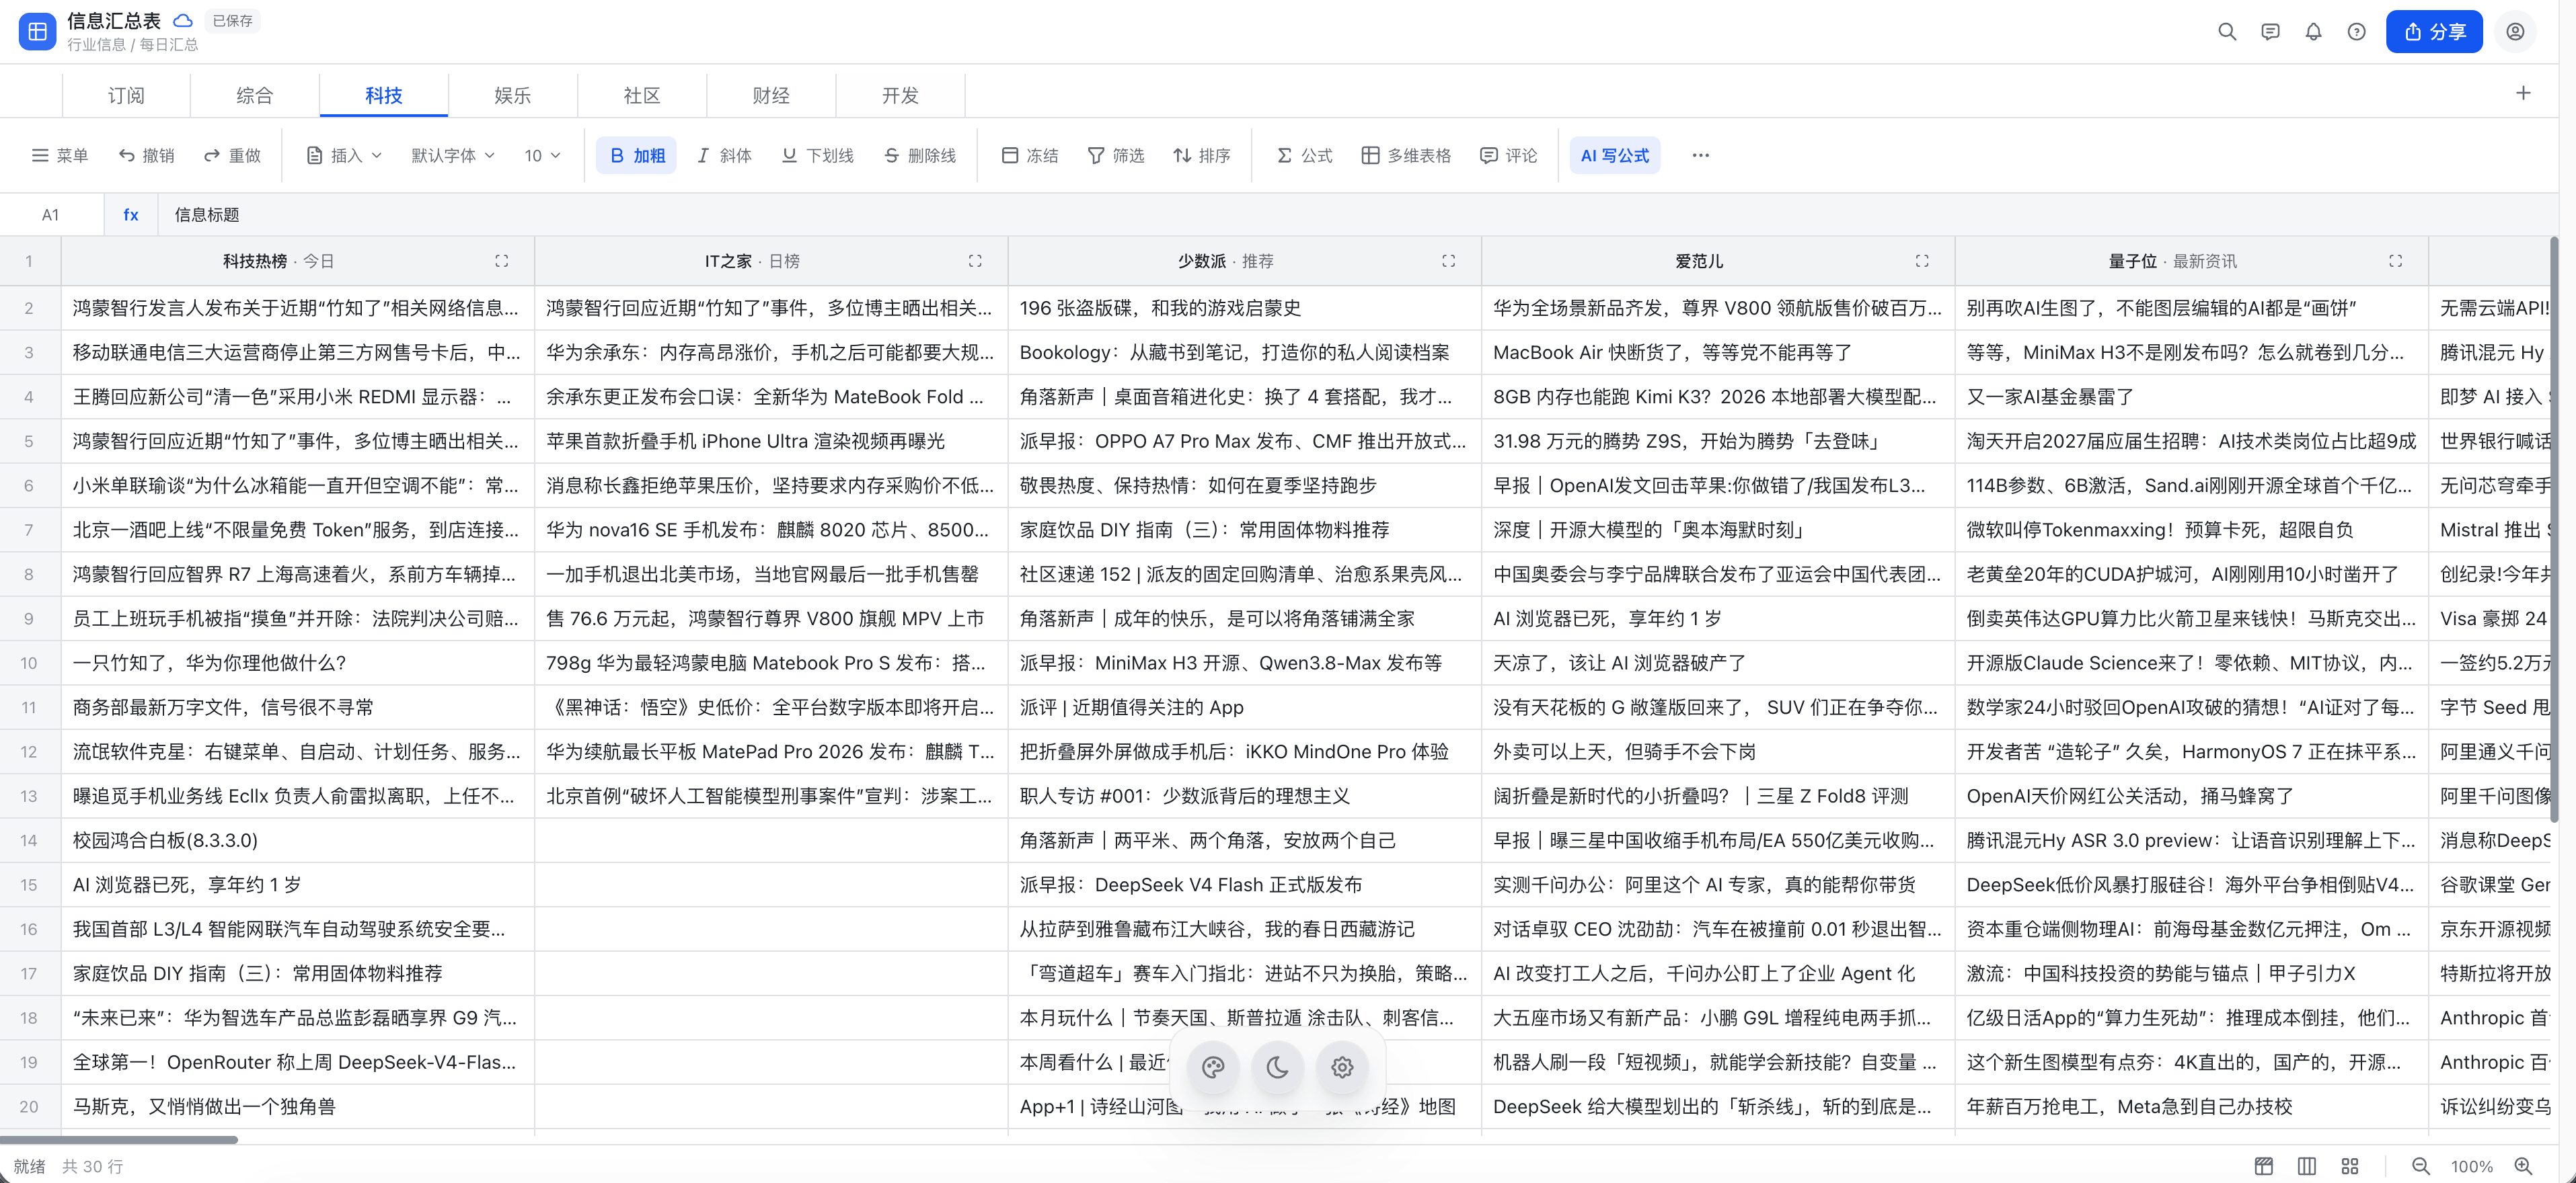
Task: Open the 菜单 hamburger menu
Action: pos(60,155)
